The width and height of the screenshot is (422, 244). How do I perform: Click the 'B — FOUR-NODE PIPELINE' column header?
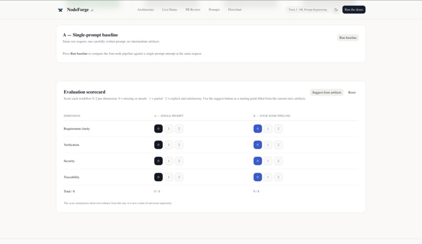pyautogui.click(x=272, y=115)
